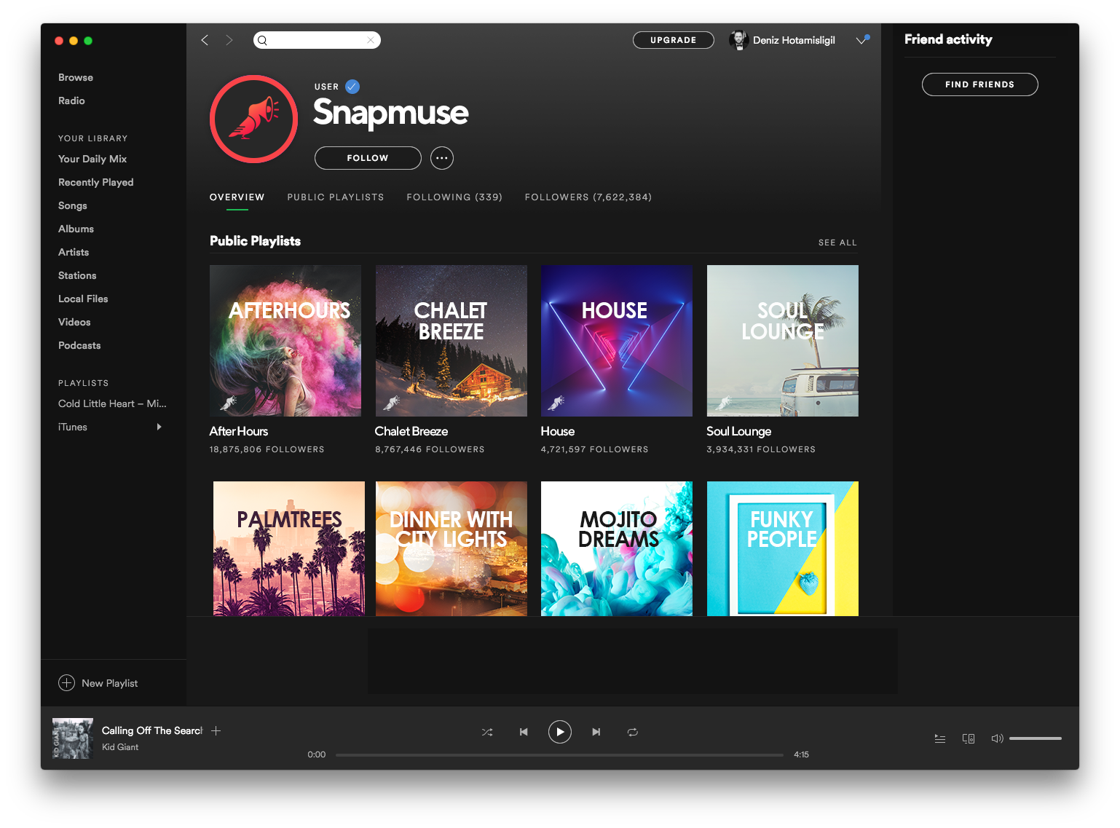Image resolution: width=1120 pixels, height=828 pixels.
Task: Click the user avatar of Deniz Hotamisligil
Action: click(739, 40)
